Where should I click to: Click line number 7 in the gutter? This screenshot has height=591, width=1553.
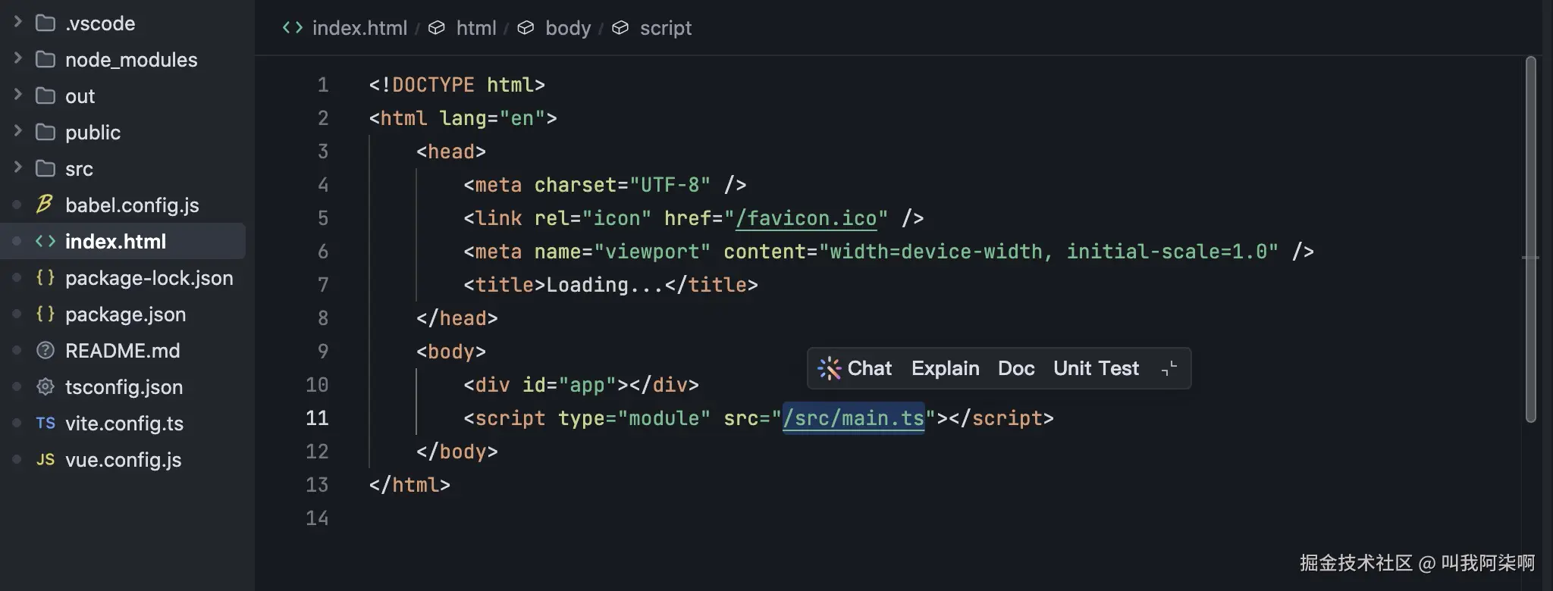point(323,285)
